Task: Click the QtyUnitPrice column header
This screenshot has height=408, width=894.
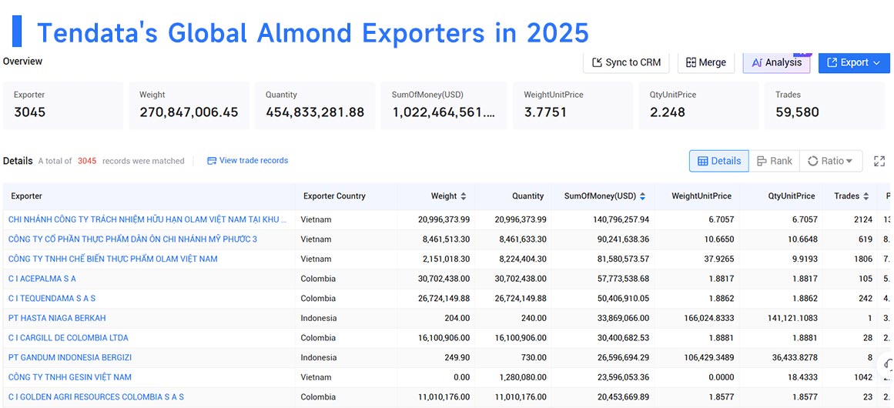Action: point(792,196)
